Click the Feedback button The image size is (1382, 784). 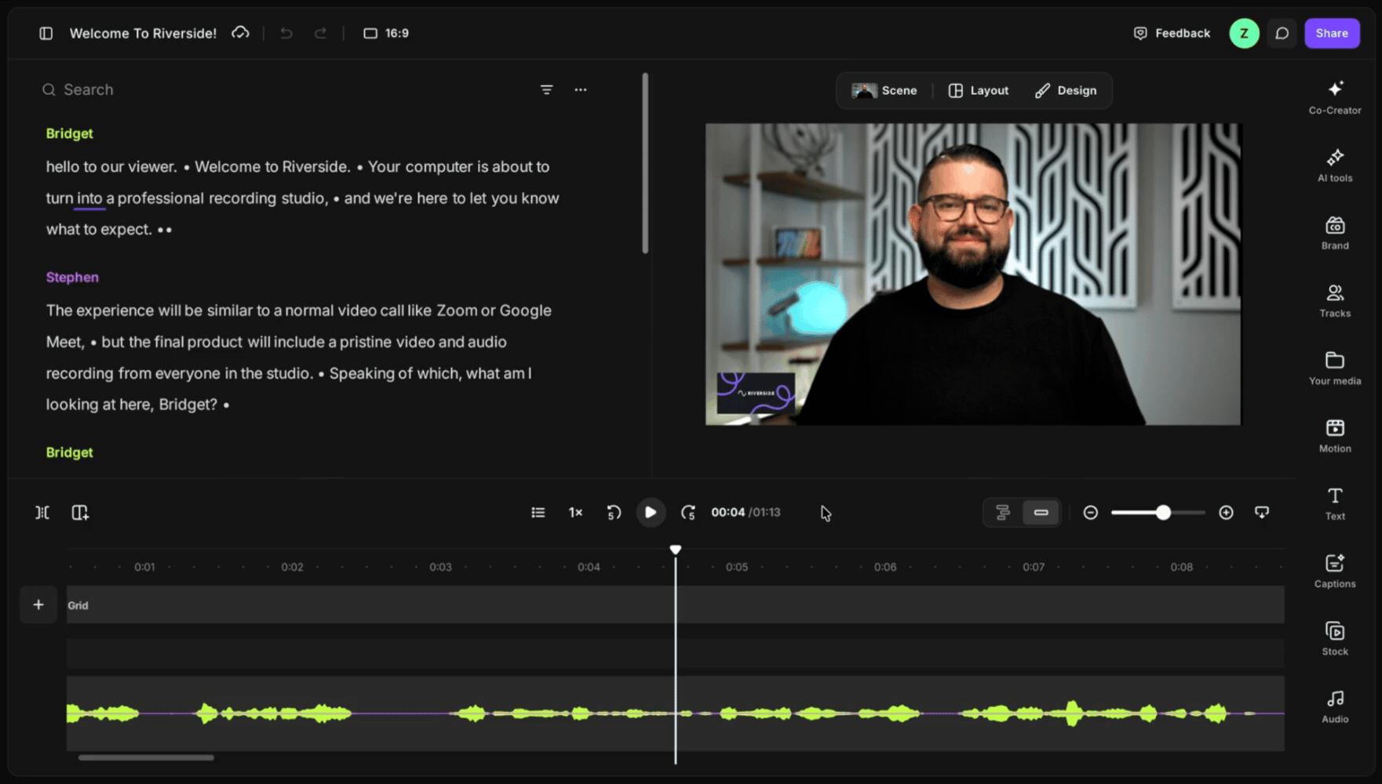(1172, 33)
